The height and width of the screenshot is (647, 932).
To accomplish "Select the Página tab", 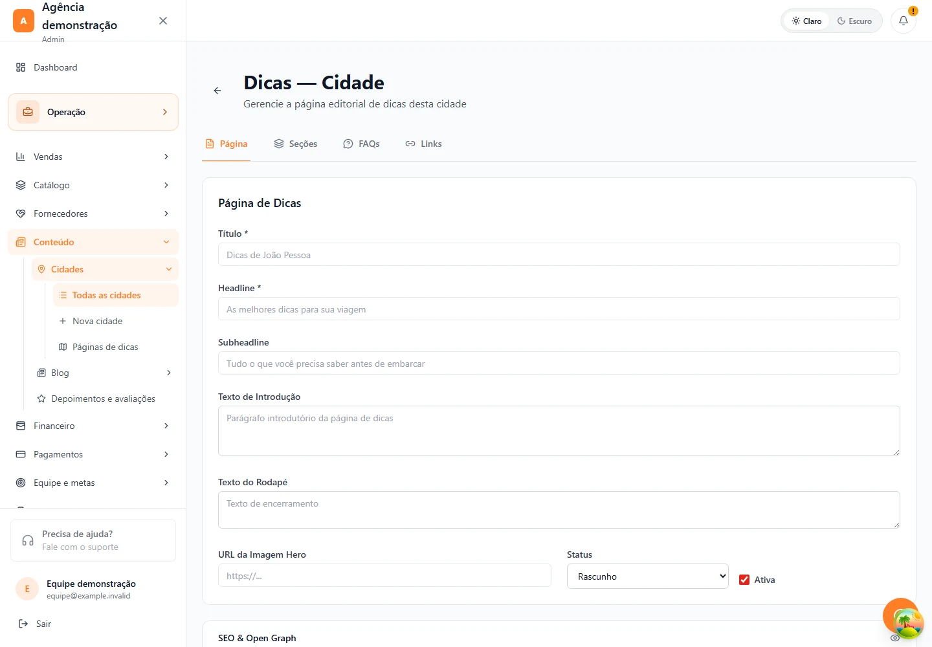I will pos(227,144).
